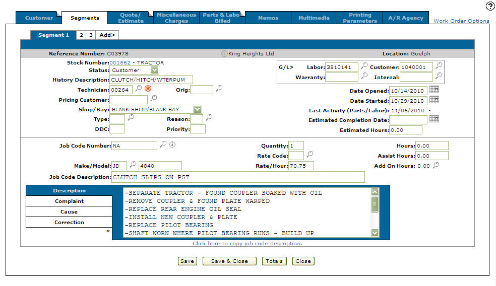The image size is (496, 286).
Task: Click the Job Code Number info icon
Action: pos(172,145)
